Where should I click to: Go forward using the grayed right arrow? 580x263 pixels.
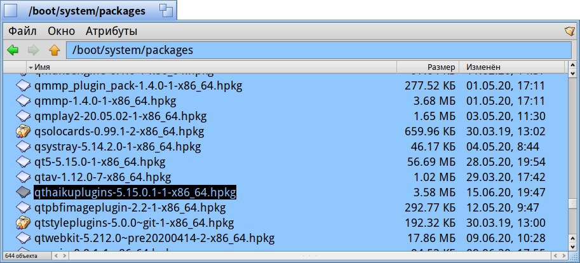pyautogui.click(x=34, y=50)
